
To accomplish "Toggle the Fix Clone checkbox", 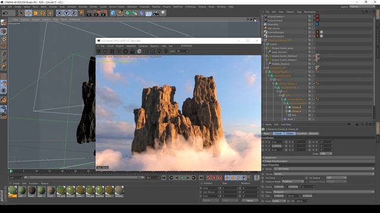I will (x=283, y=177).
